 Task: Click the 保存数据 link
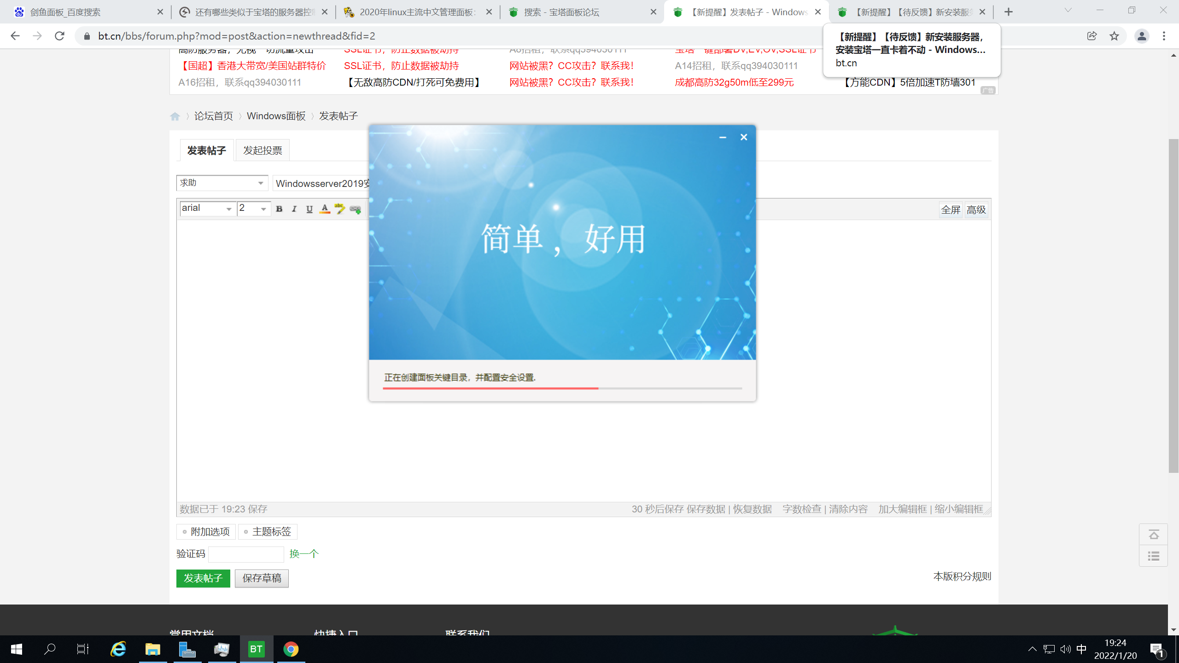(706, 509)
